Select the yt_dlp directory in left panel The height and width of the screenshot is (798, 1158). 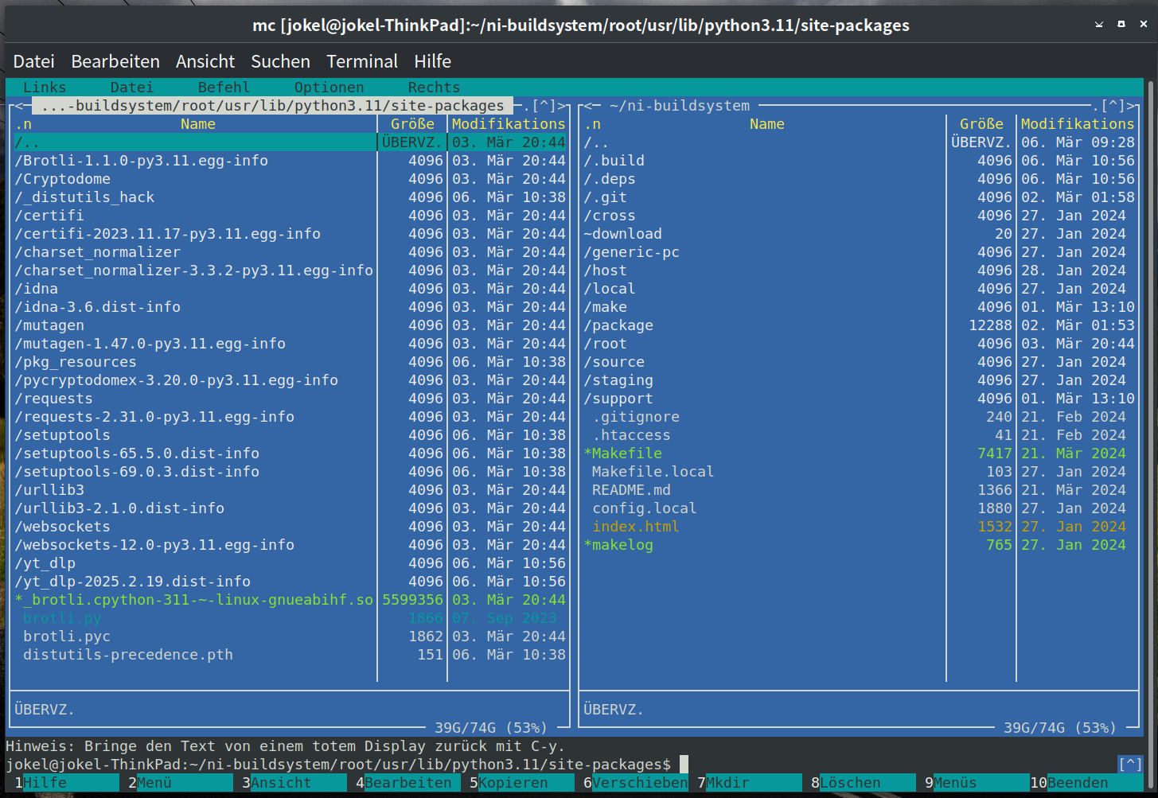pos(49,563)
